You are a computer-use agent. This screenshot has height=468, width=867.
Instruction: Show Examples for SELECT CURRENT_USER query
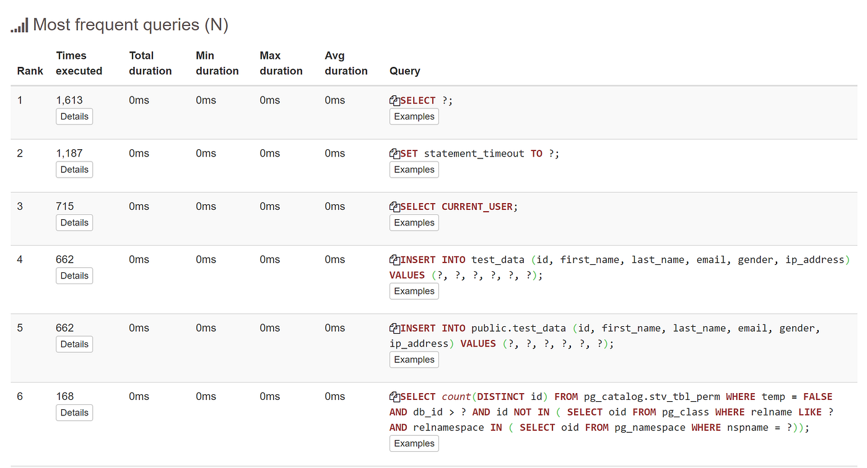click(414, 223)
